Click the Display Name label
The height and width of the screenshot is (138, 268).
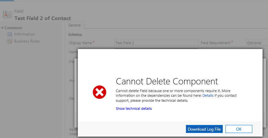point(80,43)
